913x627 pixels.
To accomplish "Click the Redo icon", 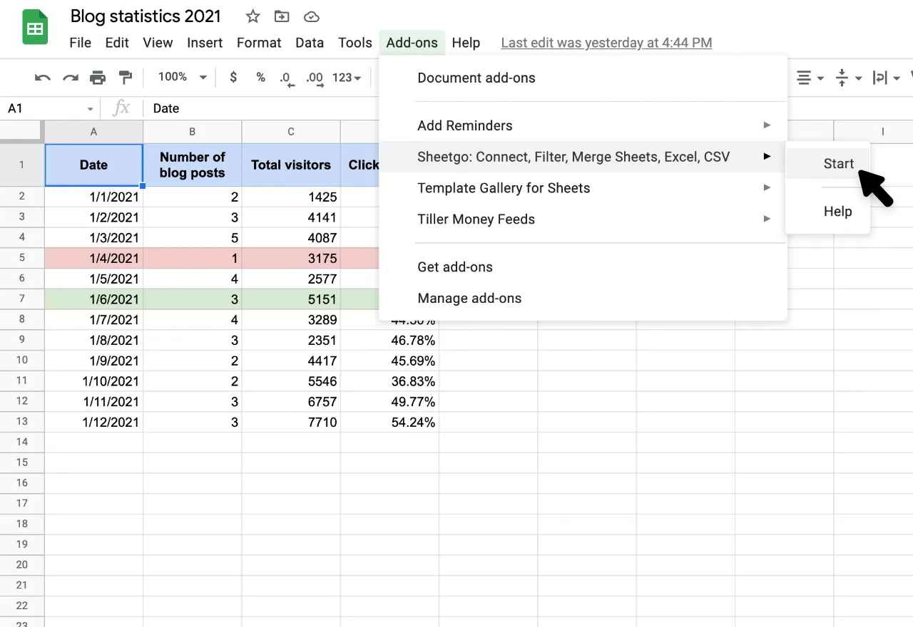I will 70,78.
